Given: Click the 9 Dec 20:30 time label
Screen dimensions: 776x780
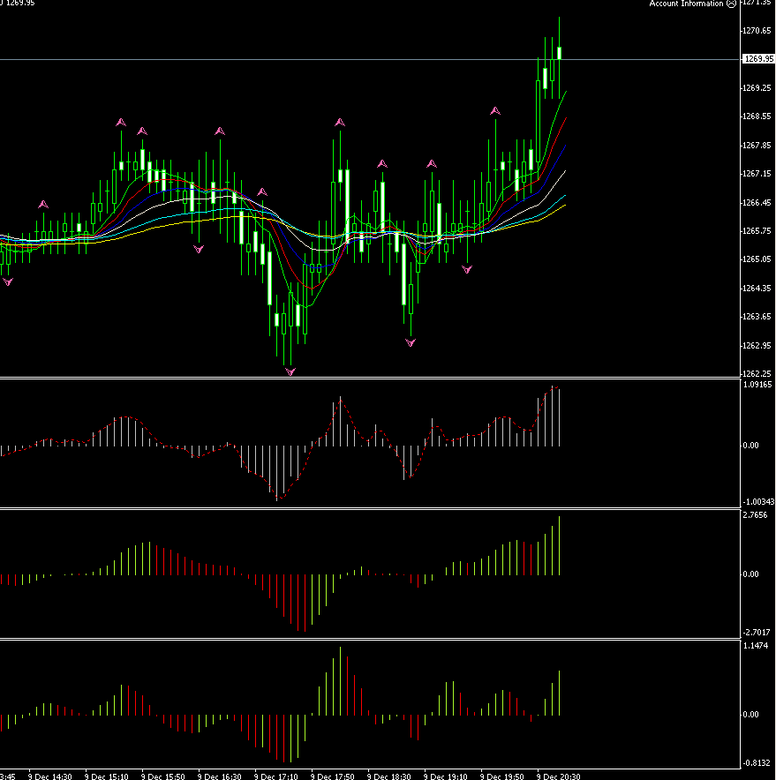Looking at the screenshot, I should 559,776.
